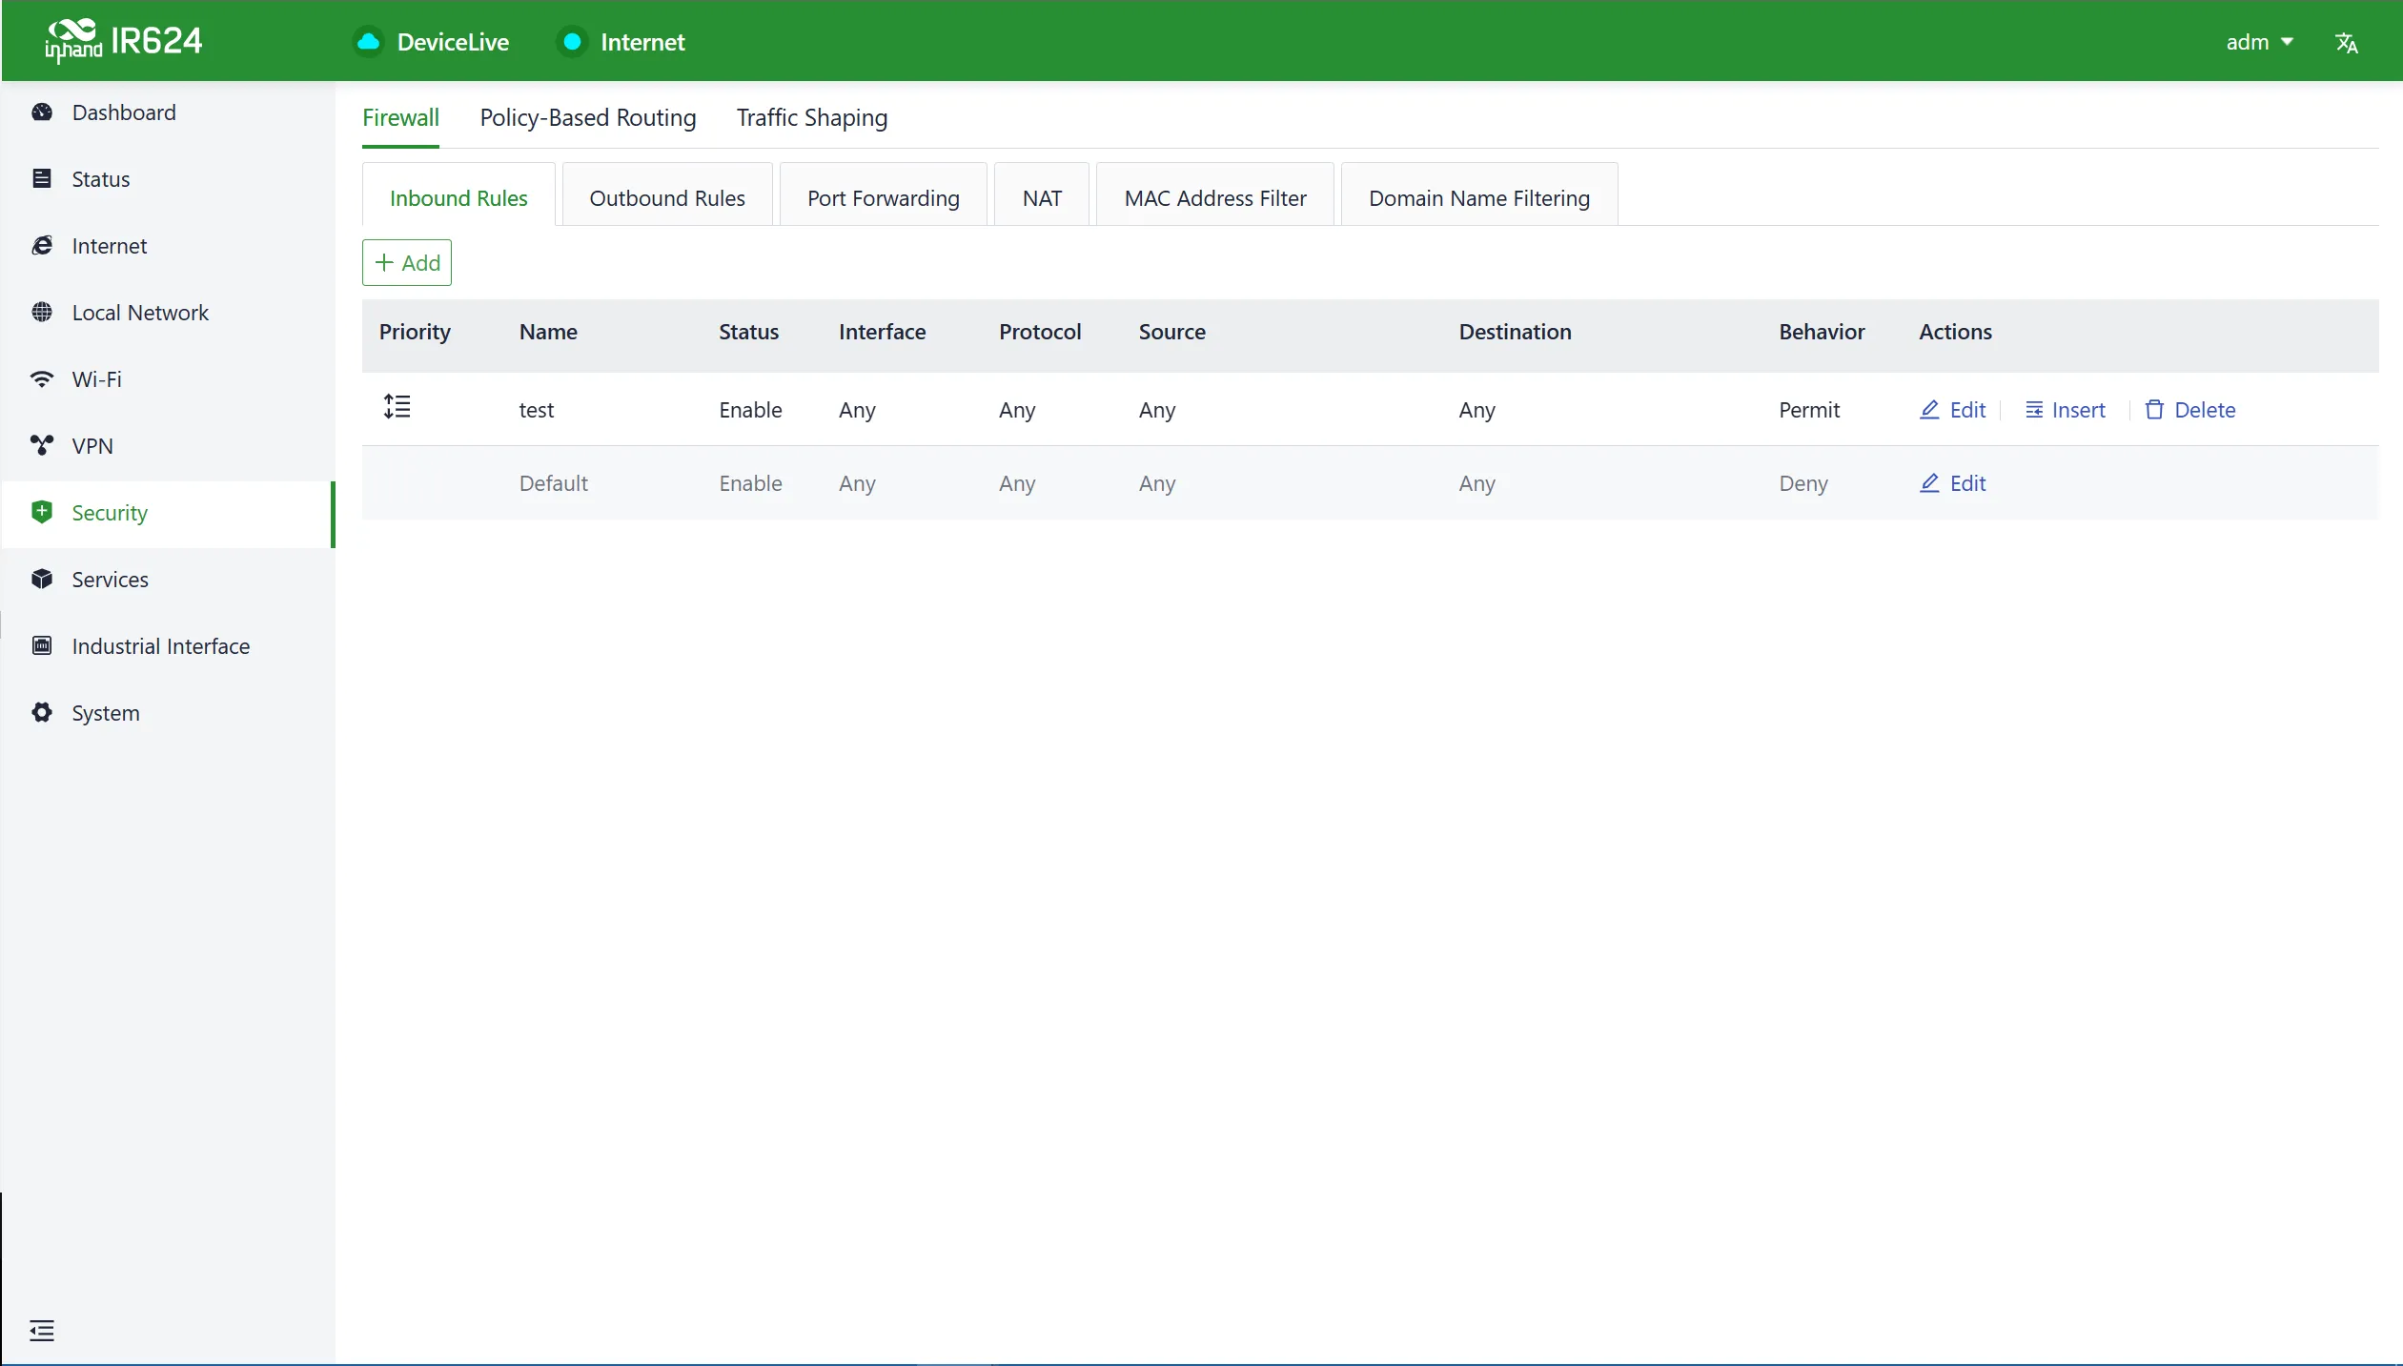The height and width of the screenshot is (1366, 2403).
Task: Switch to the Firewall tab
Action: click(x=400, y=117)
